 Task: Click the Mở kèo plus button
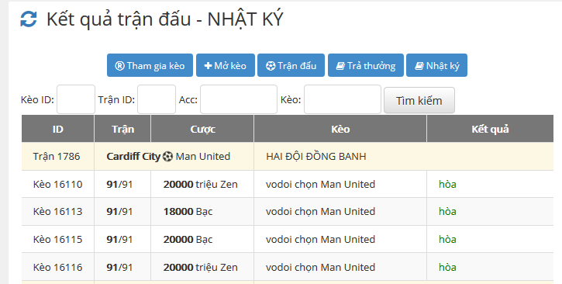click(x=226, y=65)
